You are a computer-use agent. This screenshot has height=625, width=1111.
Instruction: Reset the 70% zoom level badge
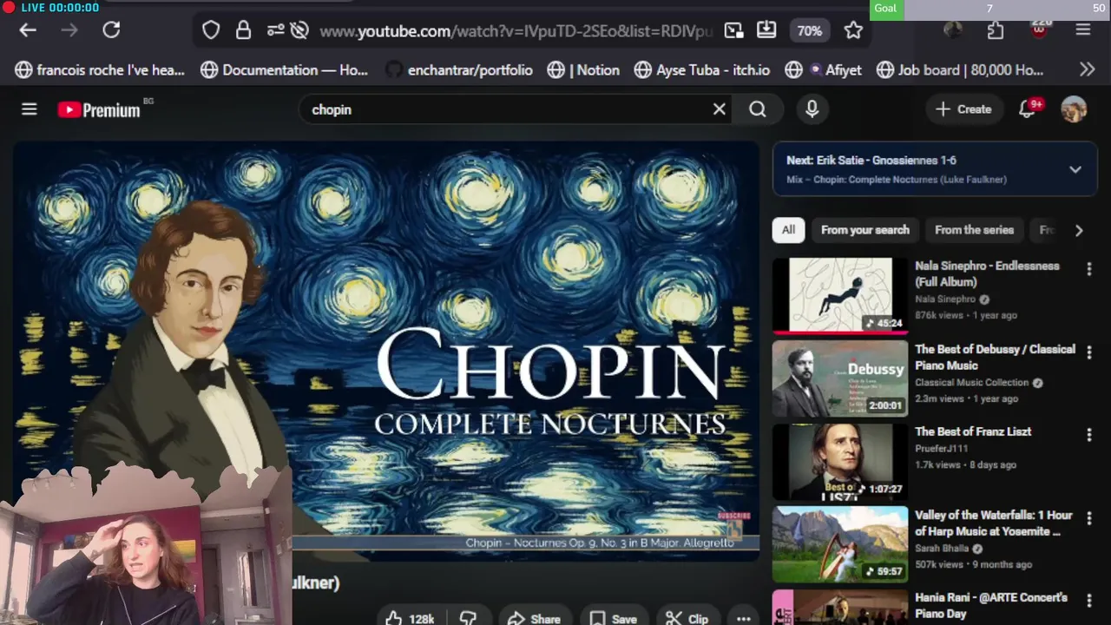pyautogui.click(x=809, y=30)
